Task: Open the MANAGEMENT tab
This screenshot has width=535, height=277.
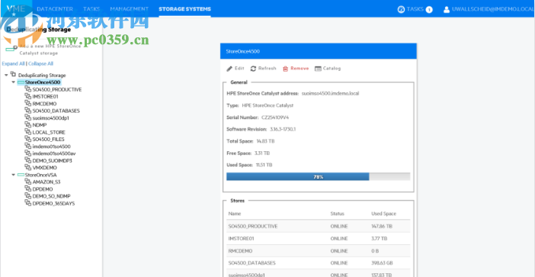Action: [130, 9]
